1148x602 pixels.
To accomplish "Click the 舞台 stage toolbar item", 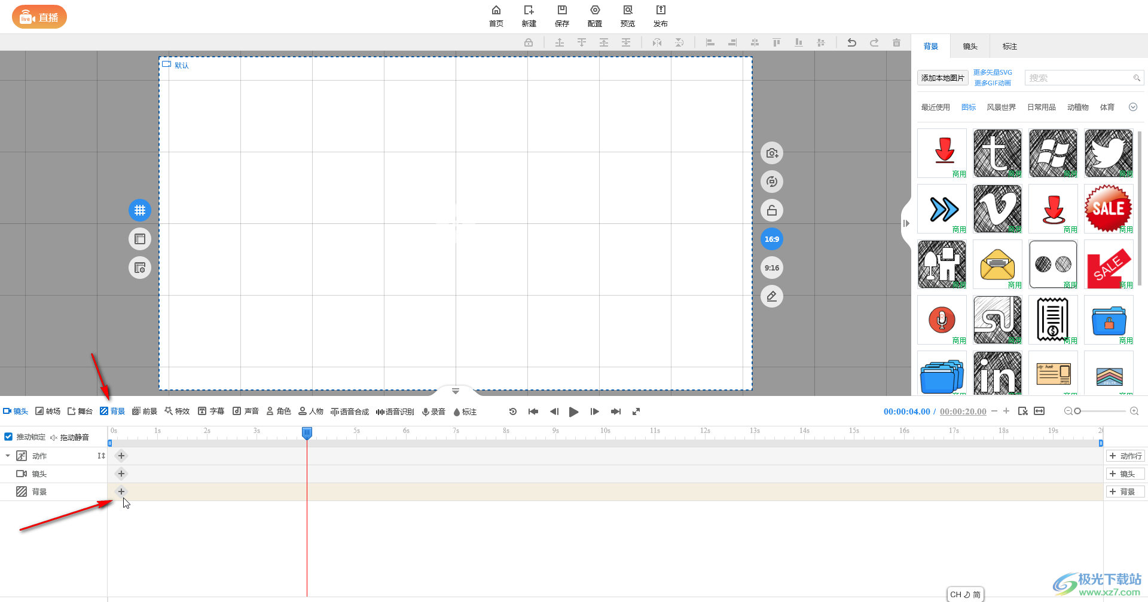I will (x=80, y=411).
